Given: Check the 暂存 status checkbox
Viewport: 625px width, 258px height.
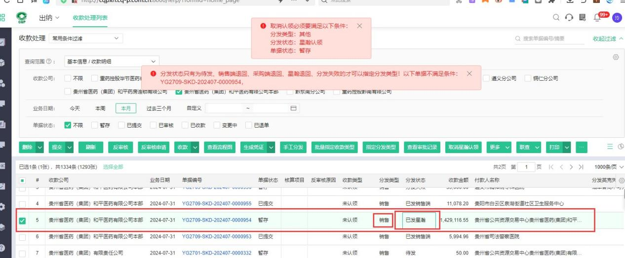Looking at the screenshot, I should click(95, 125).
